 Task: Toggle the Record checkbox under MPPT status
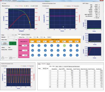pos(95,18)
